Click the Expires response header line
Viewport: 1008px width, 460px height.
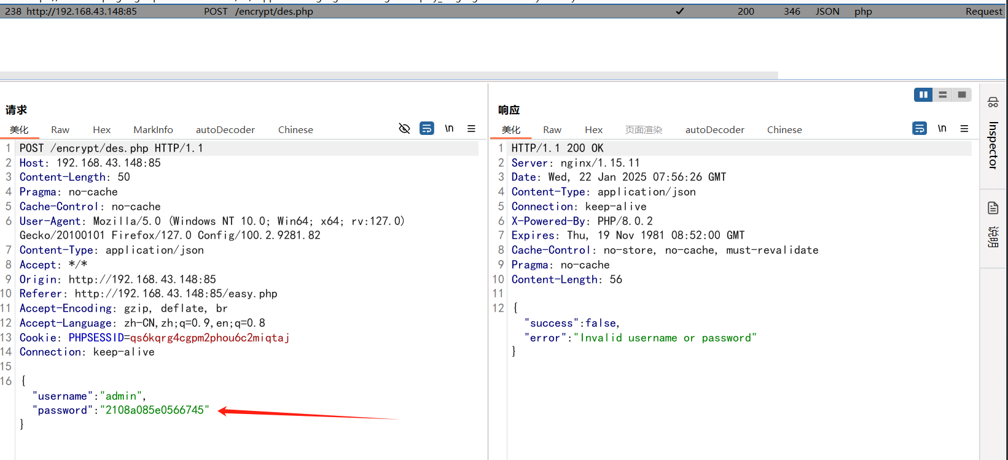click(628, 236)
